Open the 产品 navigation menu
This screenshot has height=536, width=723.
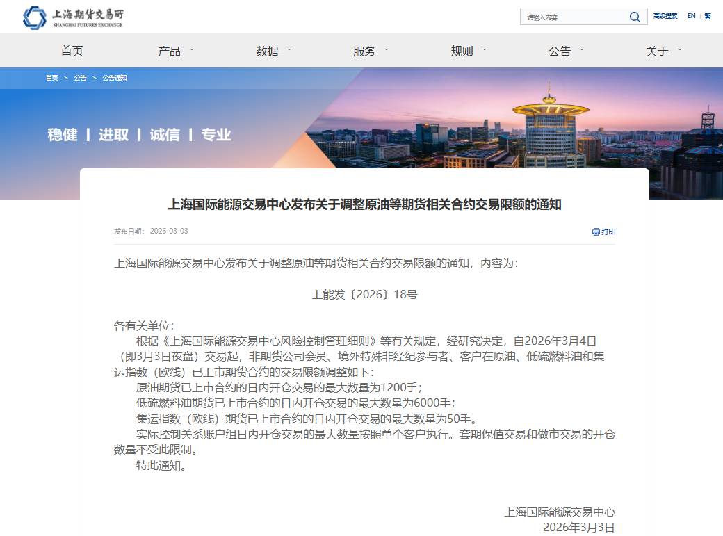pos(169,51)
